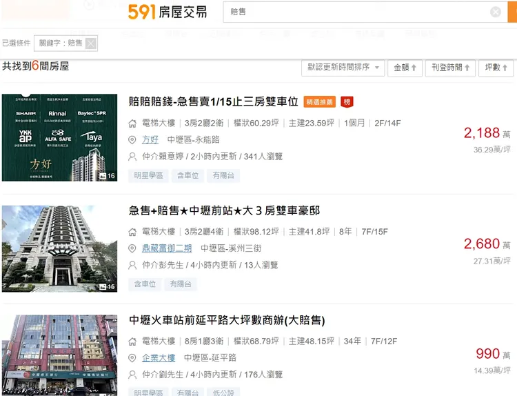This screenshot has width=517, height=396.
Task: Open the 方妤 community link
Action: click(x=150, y=140)
